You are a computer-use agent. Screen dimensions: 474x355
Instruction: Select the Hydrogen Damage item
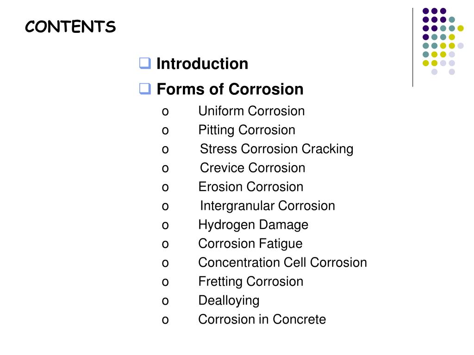pyautogui.click(x=253, y=225)
